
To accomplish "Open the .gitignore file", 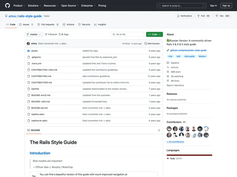I will pyautogui.click(x=36, y=57).
